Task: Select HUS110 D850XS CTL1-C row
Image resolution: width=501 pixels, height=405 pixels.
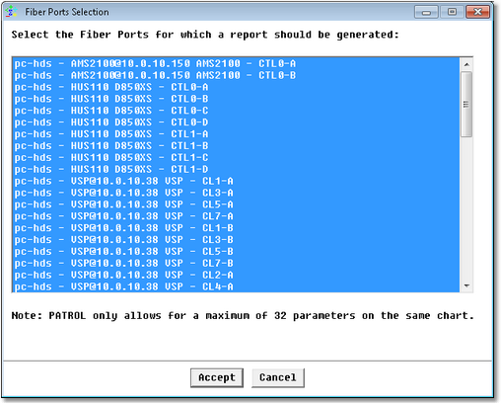Action: coord(236,158)
